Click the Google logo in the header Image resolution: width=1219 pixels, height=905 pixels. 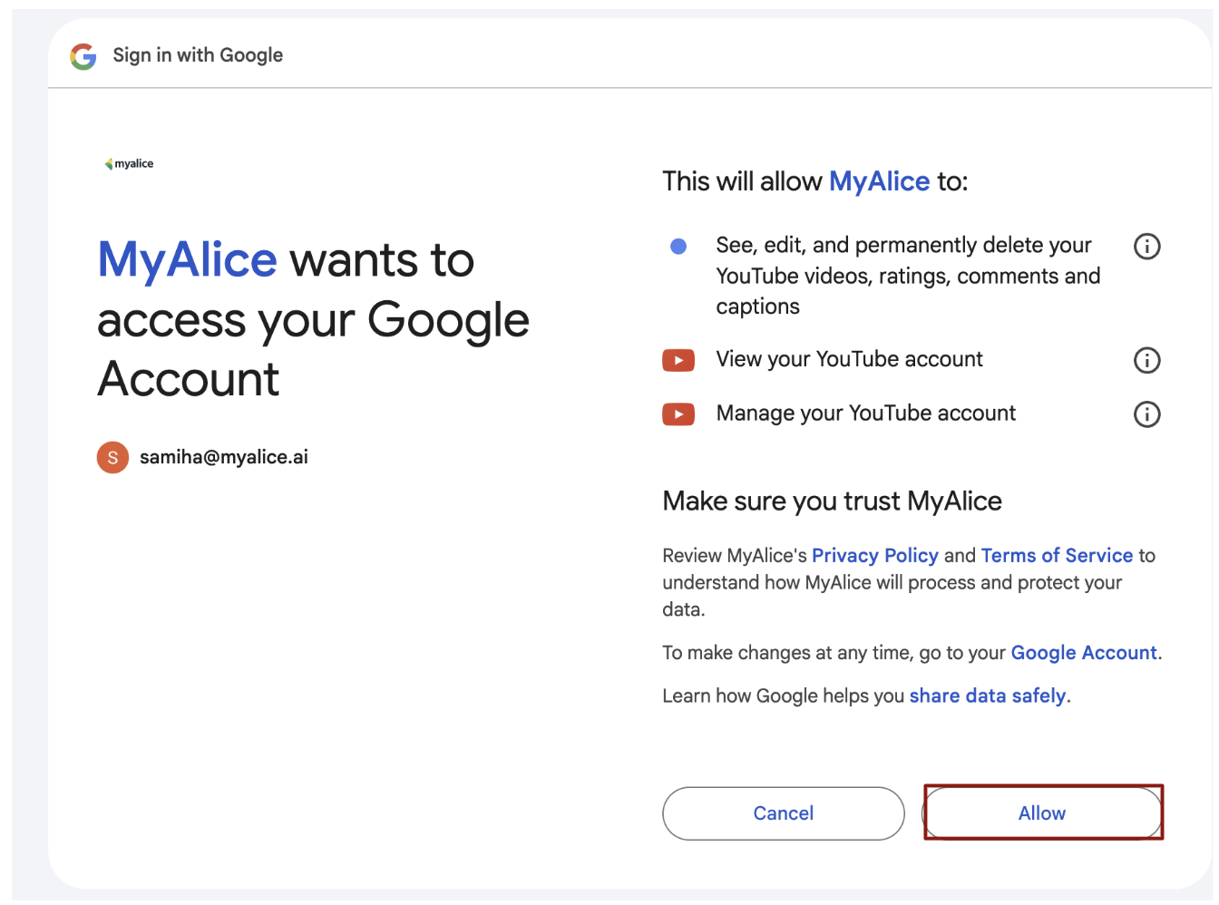[x=83, y=56]
